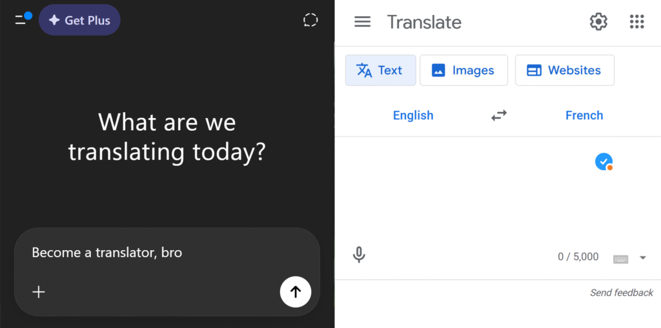The image size is (661, 328).
Task: Start voice input with the microphone
Action: [x=360, y=255]
